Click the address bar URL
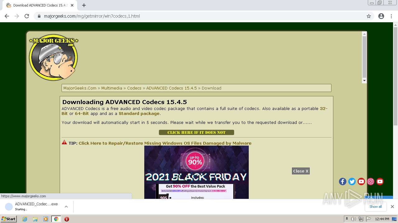 [92, 16]
